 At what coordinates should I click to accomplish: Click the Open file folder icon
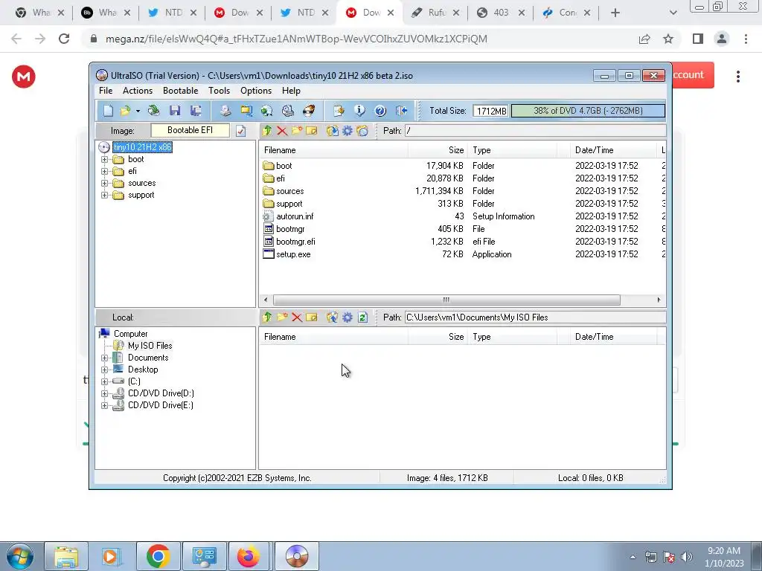(125, 111)
